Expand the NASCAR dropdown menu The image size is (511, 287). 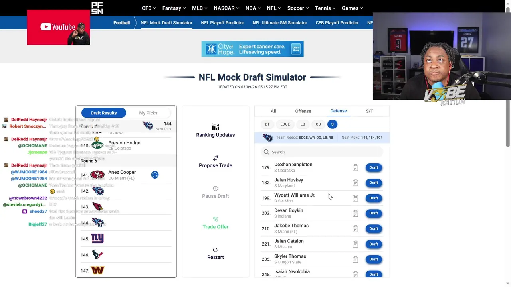pos(226,8)
